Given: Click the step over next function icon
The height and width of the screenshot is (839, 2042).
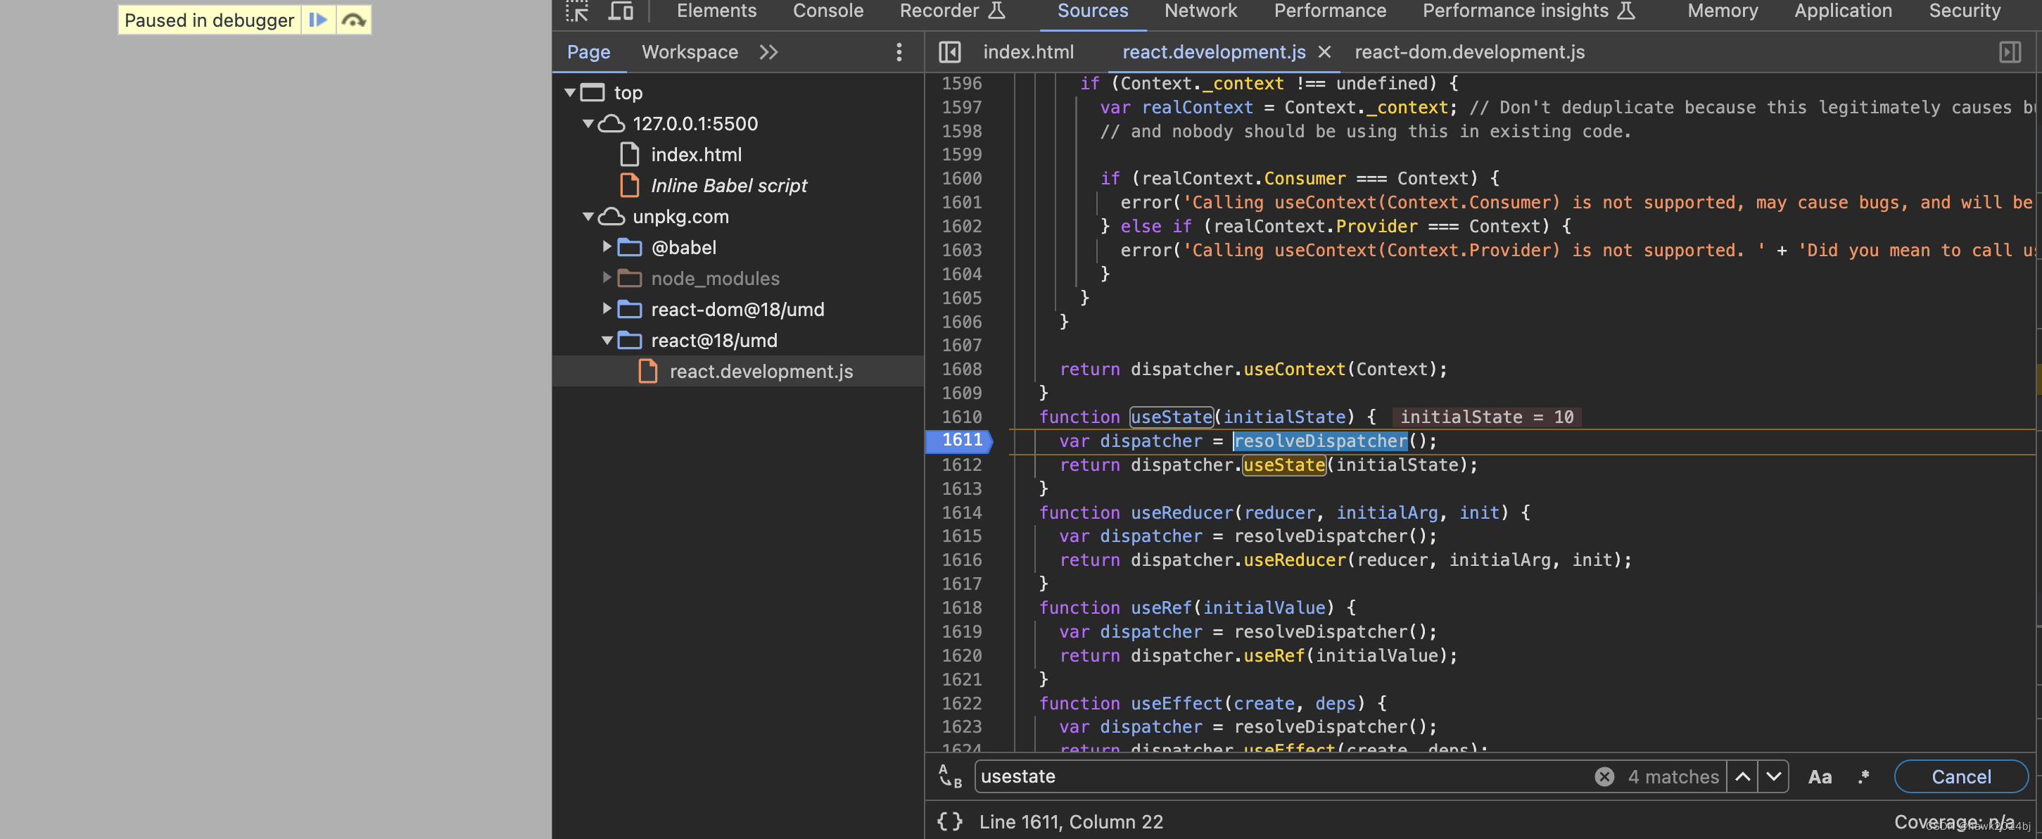Looking at the screenshot, I should click(x=351, y=20).
